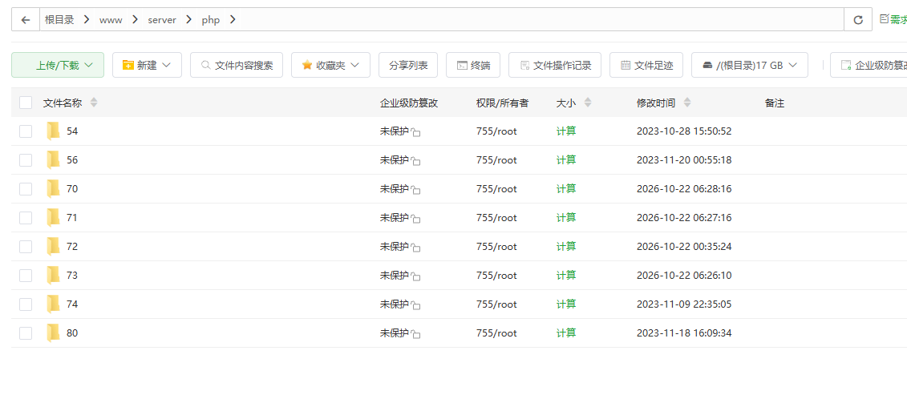Open the folder icon for 74
The image size is (907, 399).
[53, 304]
